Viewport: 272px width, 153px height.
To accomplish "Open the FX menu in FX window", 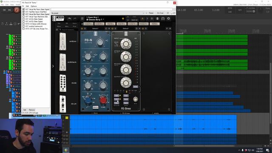I will (23, 6).
